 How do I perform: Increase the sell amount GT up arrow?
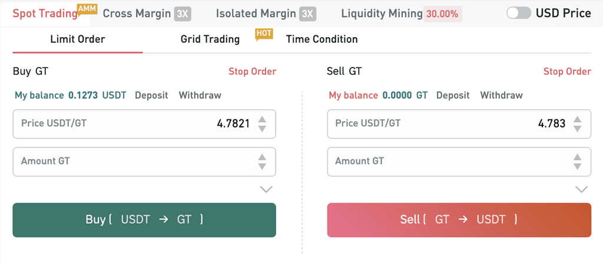[x=578, y=157]
